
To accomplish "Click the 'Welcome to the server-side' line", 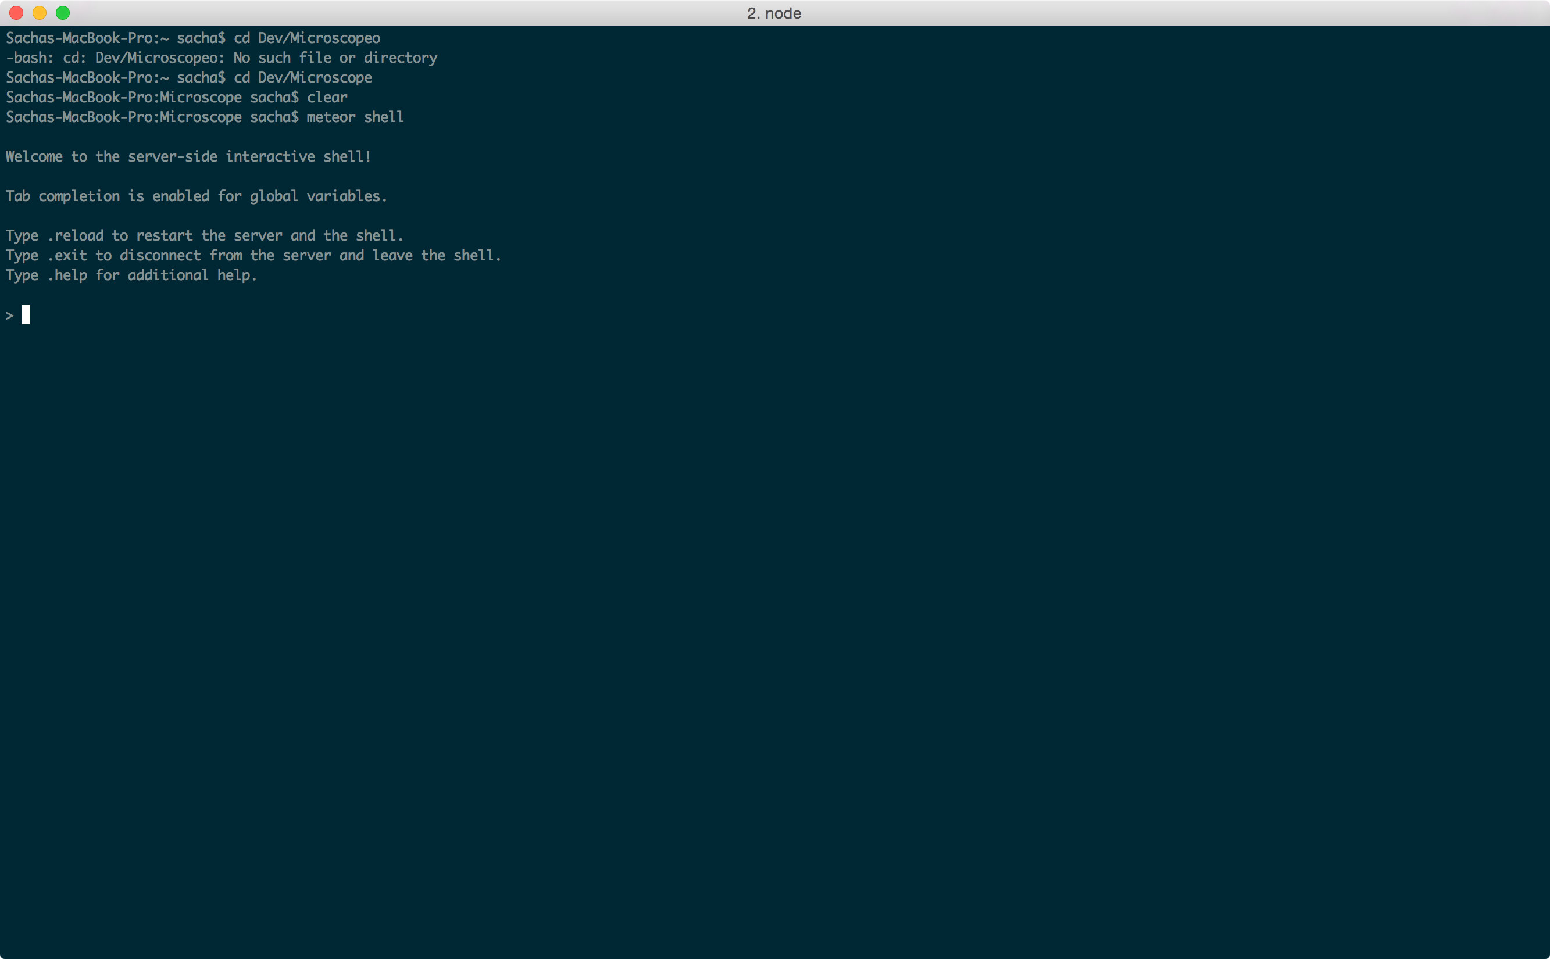I will [x=111, y=157].
